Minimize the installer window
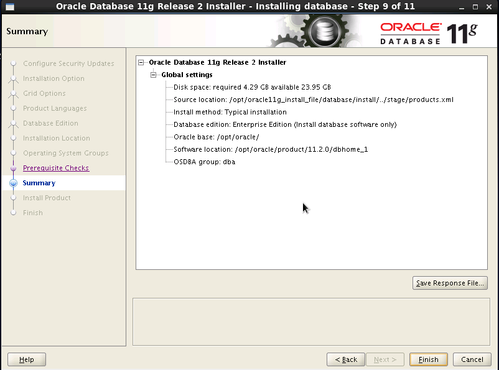The image size is (499, 370). click(462, 7)
